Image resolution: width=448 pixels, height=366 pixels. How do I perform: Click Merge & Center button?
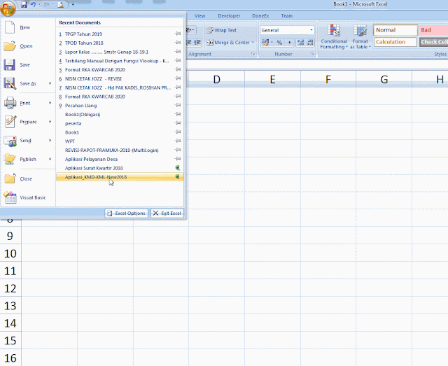pyautogui.click(x=228, y=43)
